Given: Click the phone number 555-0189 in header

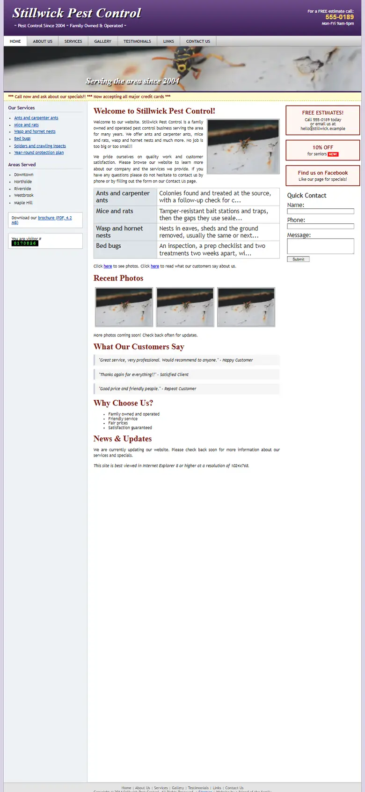Looking at the screenshot, I should [x=340, y=17].
